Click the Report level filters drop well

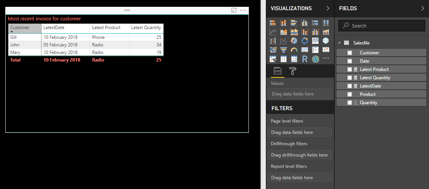click(300, 178)
